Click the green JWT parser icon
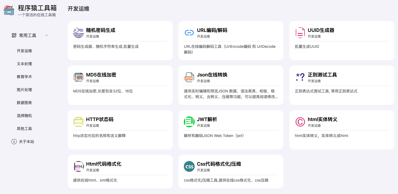 [189, 122]
